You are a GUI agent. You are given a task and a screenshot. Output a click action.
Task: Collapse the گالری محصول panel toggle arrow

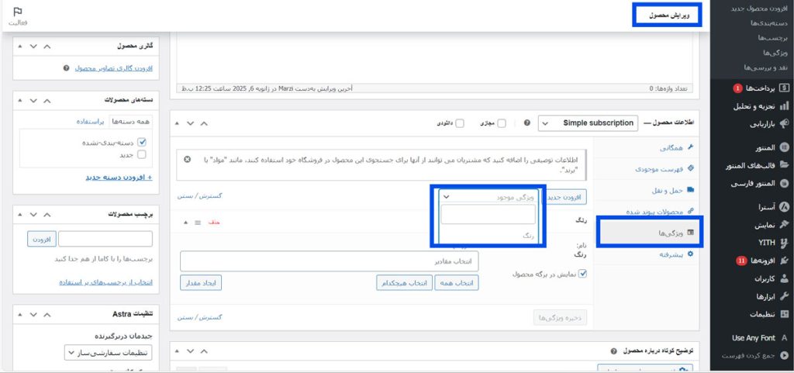point(19,46)
